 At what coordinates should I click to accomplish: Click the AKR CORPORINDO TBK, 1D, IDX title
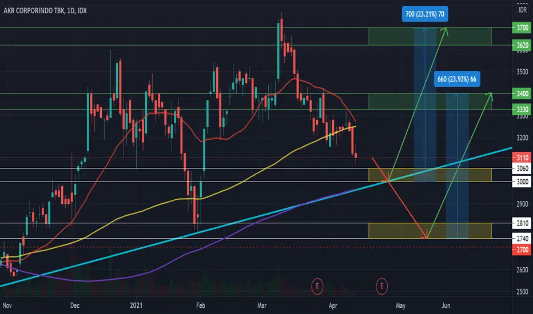tap(45, 11)
